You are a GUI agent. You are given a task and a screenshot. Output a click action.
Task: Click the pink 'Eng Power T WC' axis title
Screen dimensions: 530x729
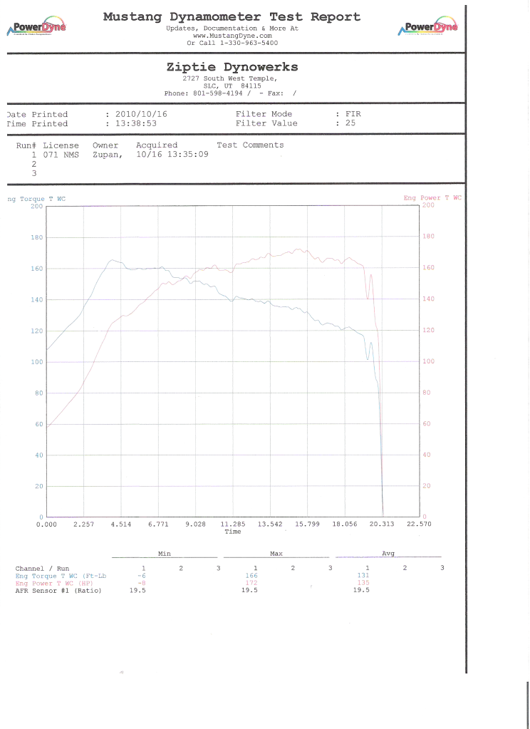click(x=432, y=198)
